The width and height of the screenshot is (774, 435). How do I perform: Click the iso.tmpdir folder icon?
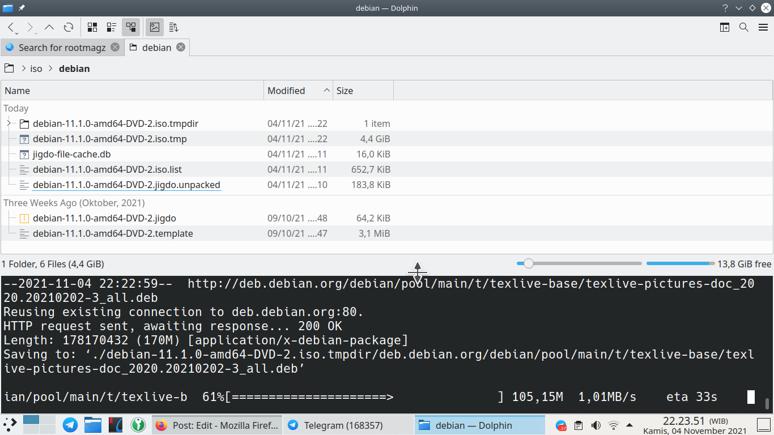click(x=24, y=123)
